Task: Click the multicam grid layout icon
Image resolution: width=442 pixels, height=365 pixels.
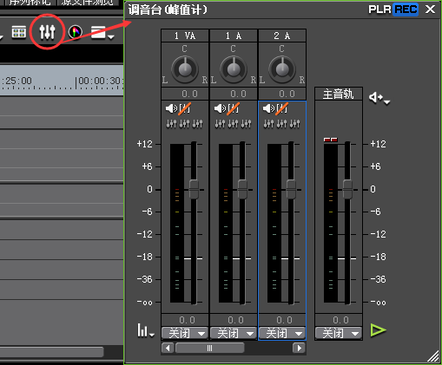Action: coord(19,32)
